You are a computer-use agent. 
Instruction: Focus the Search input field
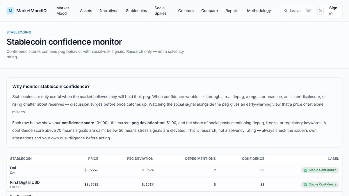298,11
